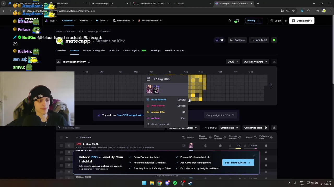
Task: Open game thumbnail in 11 Sep stream row
Action: 191,146
